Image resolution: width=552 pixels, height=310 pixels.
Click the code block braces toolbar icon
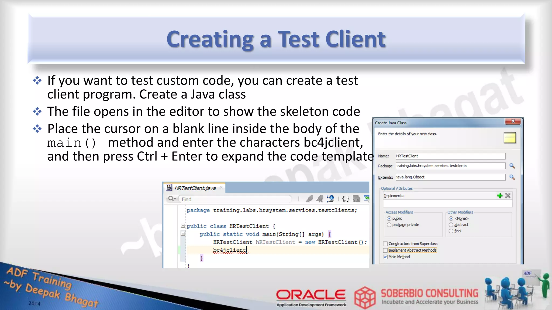click(x=346, y=199)
